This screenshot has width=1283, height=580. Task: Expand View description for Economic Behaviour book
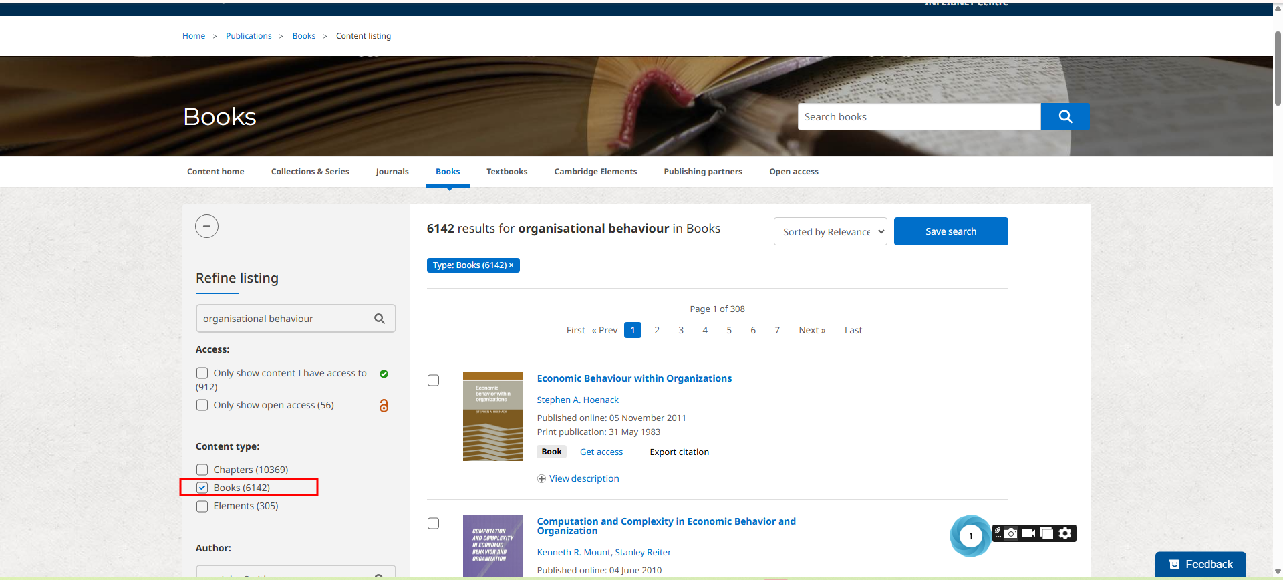click(578, 478)
